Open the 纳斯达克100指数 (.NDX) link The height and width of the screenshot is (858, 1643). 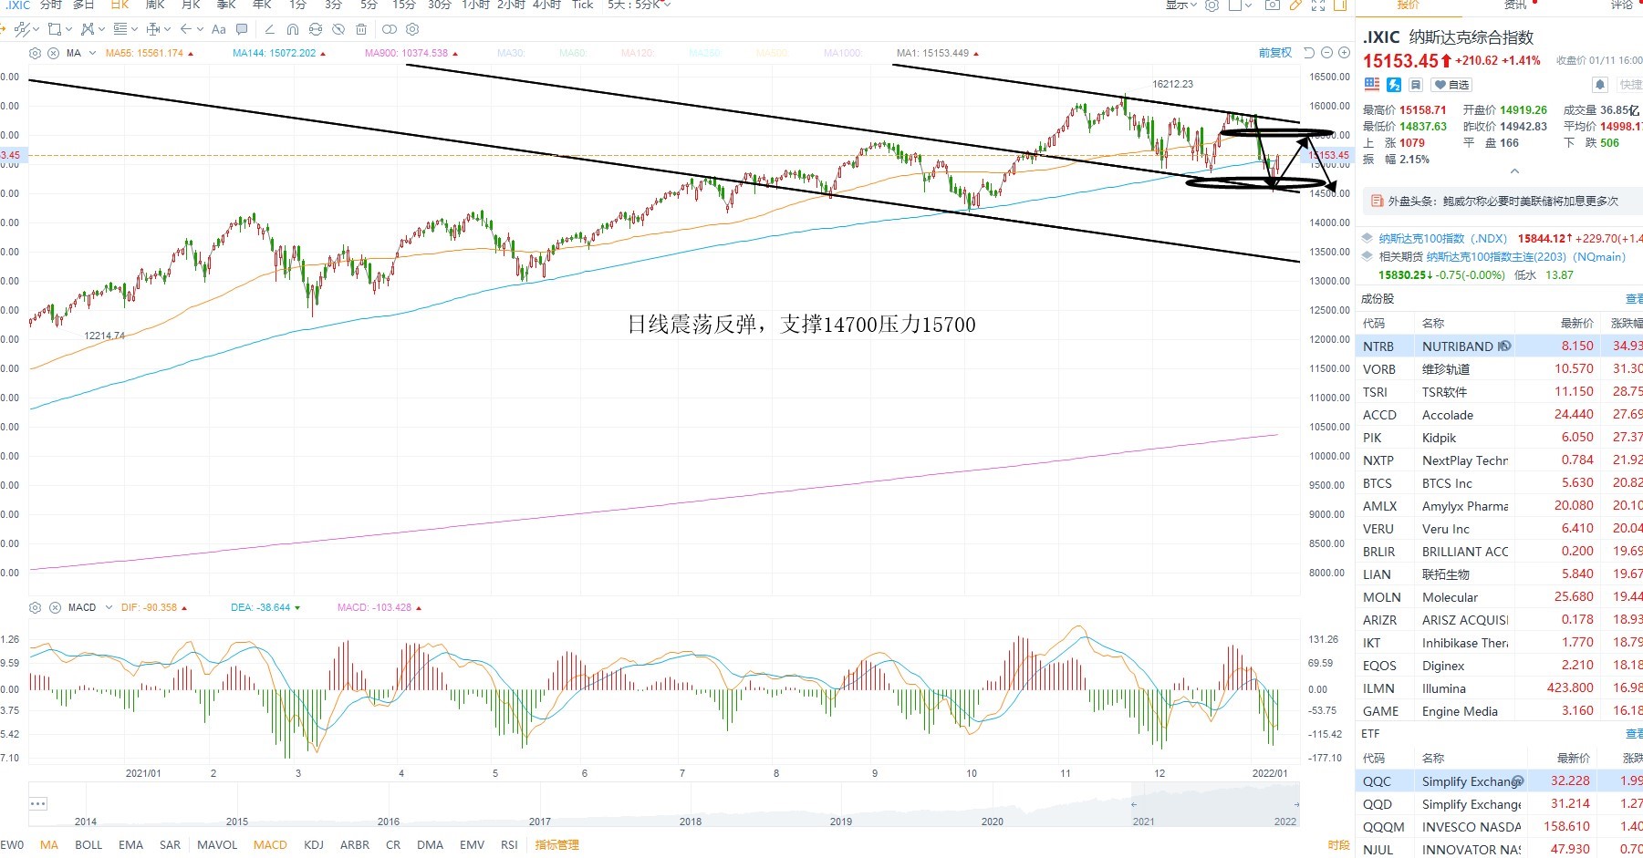1443,239
